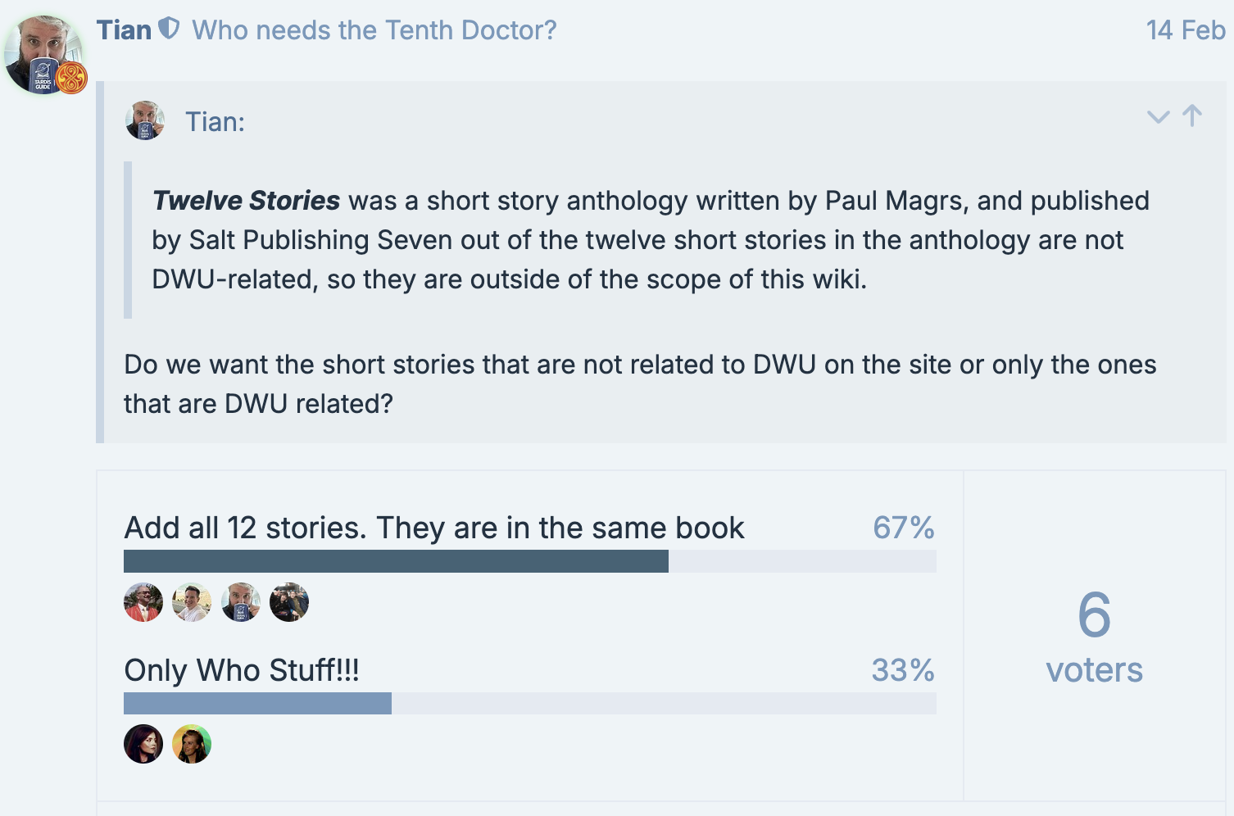Open dark-haired voter avatar under 'Only Who Stuff!!!'
Viewport: 1234px width, 816px height.
pyautogui.click(x=143, y=744)
